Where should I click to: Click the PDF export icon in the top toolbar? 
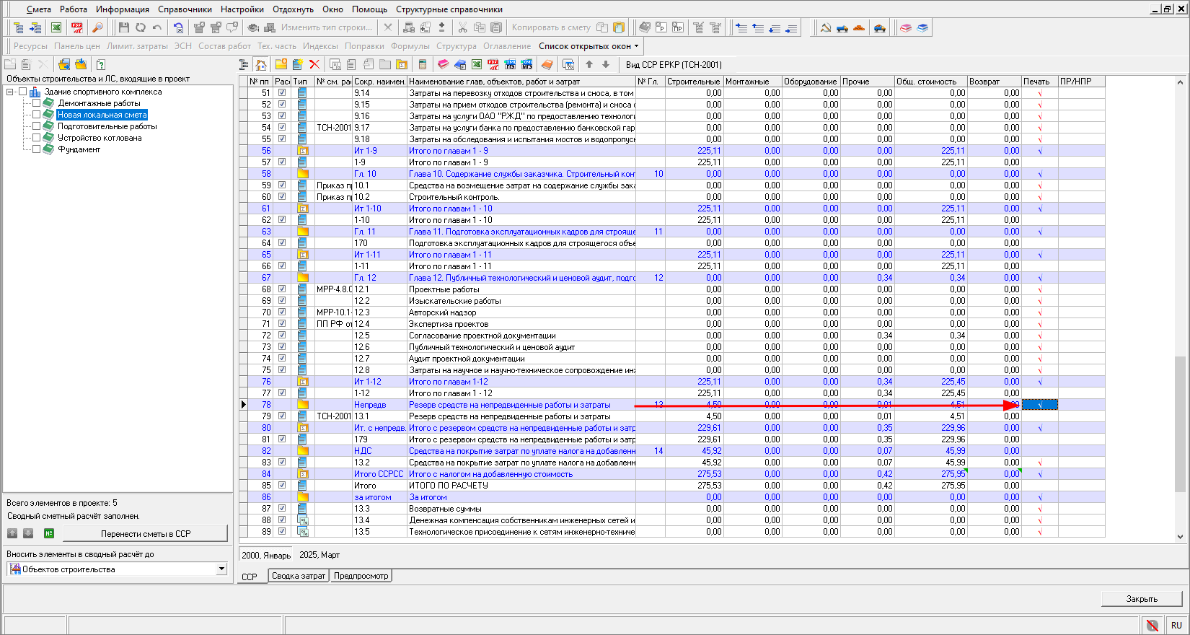tap(77, 27)
